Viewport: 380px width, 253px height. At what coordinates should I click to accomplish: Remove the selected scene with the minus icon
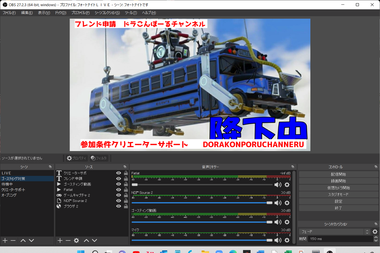13,240
